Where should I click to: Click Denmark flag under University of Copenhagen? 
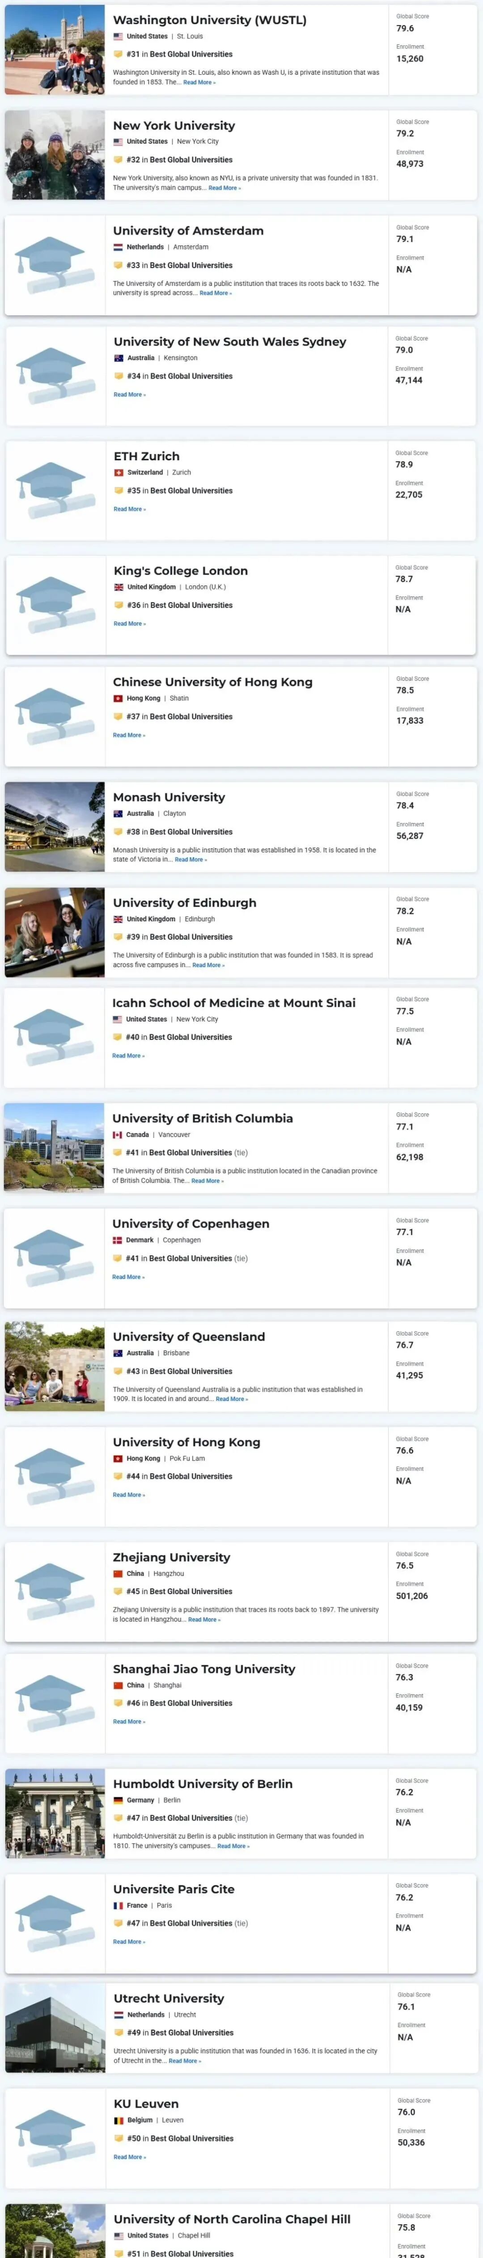tap(117, 1240)
